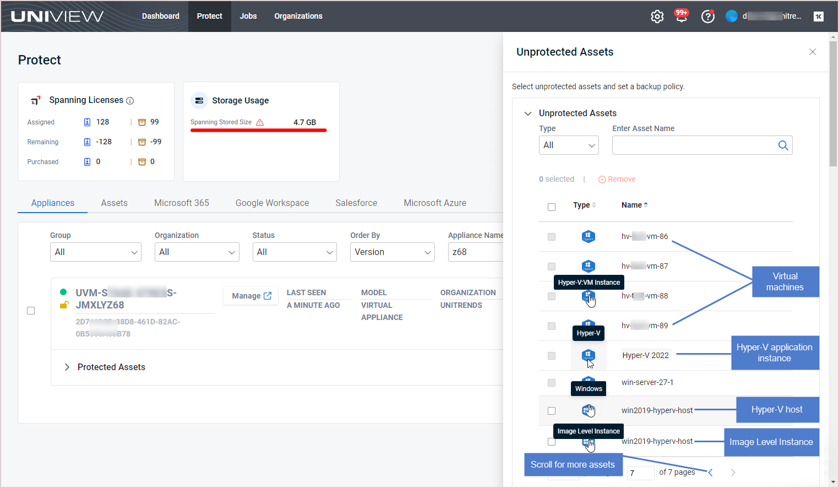839x488 pixels.
Task: Click the Manage button on the appliance
Action: 250,296
